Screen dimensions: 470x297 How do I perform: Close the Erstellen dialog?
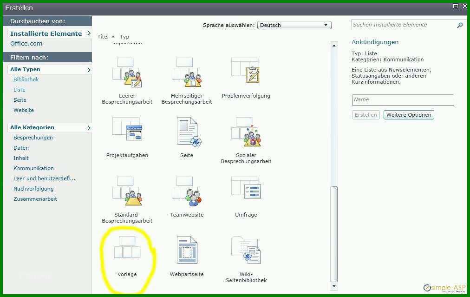(464, 6)
